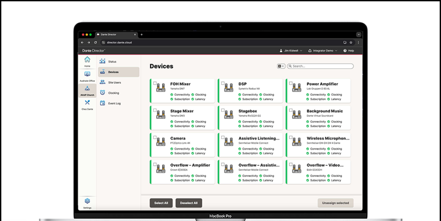The width and height of the screenshot is (441, 221).
Task: Expand the Jim Kidwell user dropdown
Action: click(x=291, y=51)
